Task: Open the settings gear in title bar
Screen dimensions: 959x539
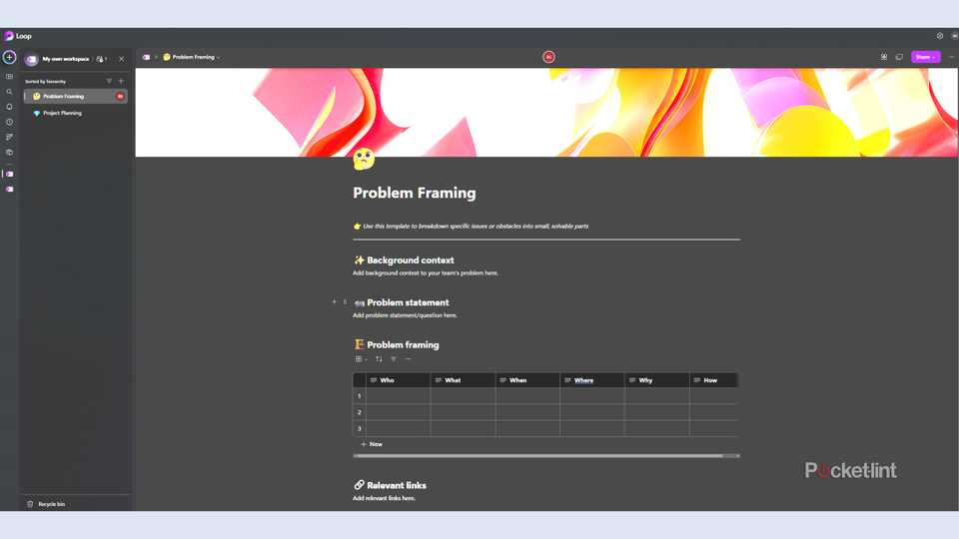Action: coord(940,36)
